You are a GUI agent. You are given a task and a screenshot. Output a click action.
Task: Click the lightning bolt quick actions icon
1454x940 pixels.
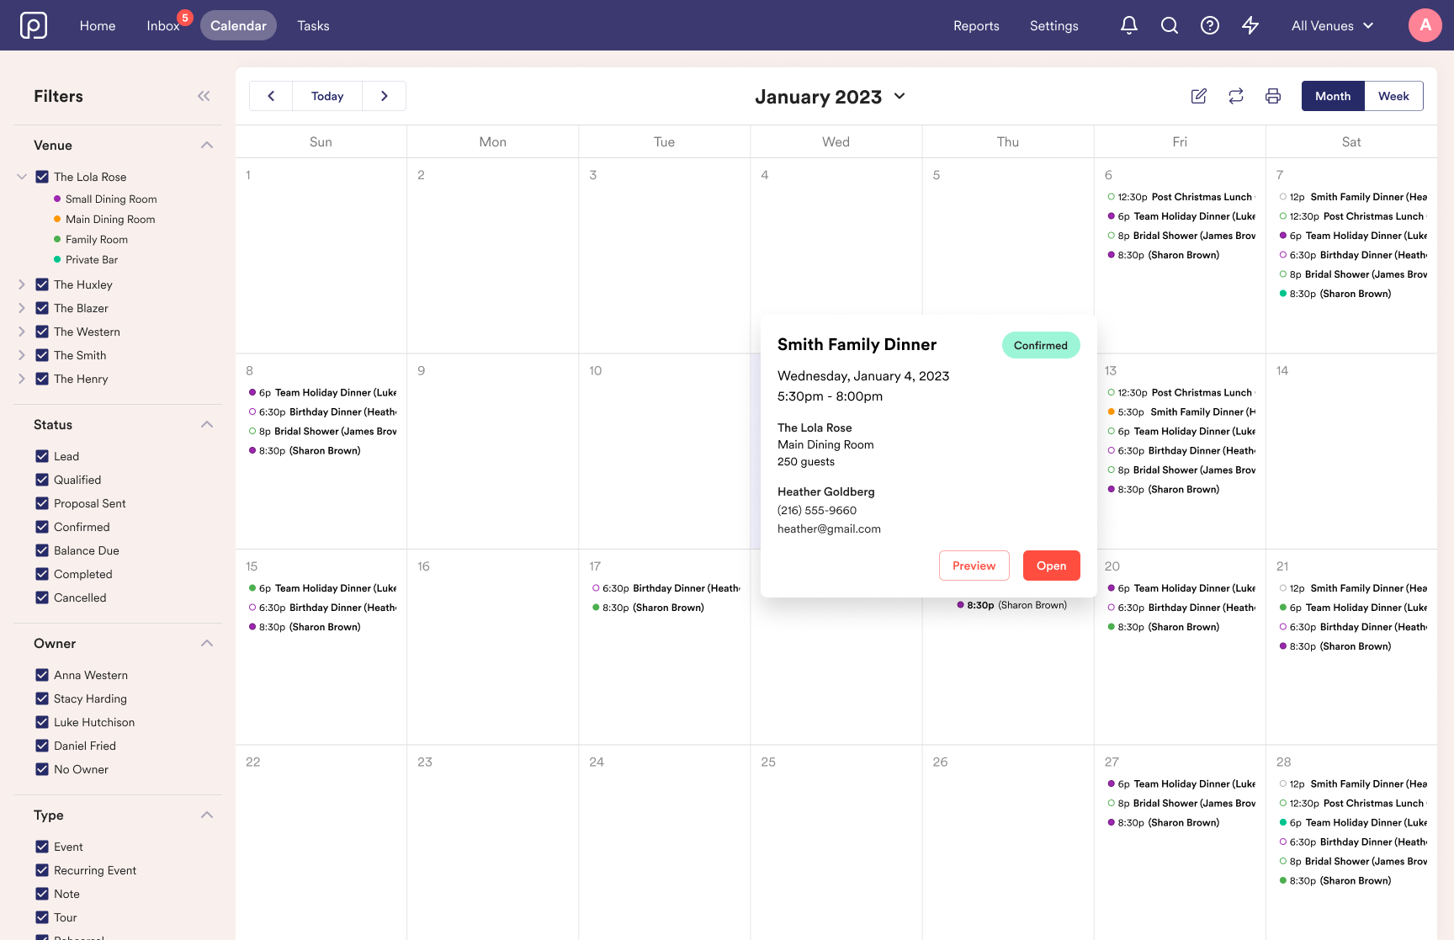(x=1250, y=25)
